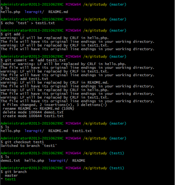Click the "git checkout test1" command line
Viewport: 175px width, 185px height.
(x=22, y=142)
